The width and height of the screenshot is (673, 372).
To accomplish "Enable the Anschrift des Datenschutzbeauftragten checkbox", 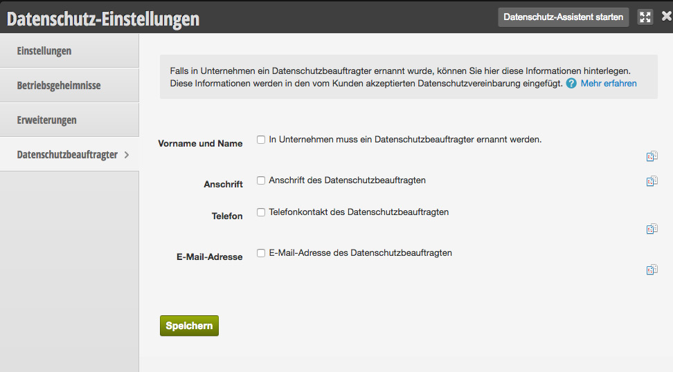I will (261, 180).
